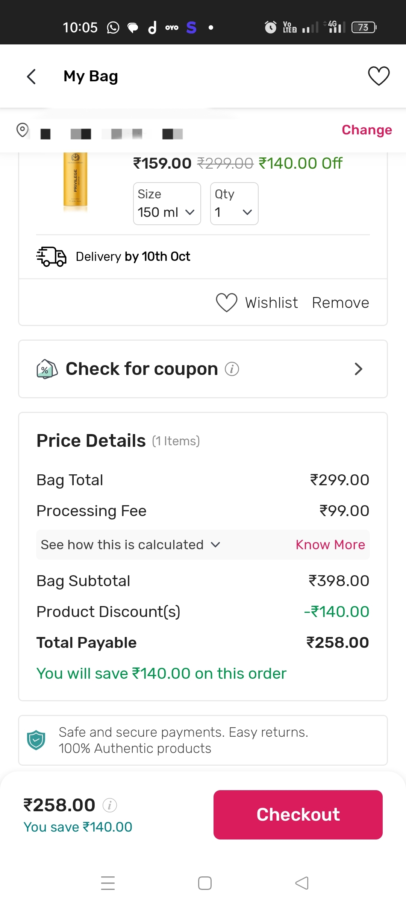Open coupon list with right chevron
Viewport: 406px width, 908px height.
tap(358, 369)
